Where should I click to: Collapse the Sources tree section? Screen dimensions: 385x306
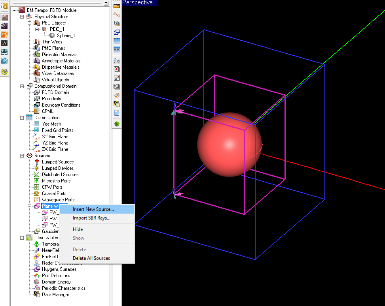point(22,156)
